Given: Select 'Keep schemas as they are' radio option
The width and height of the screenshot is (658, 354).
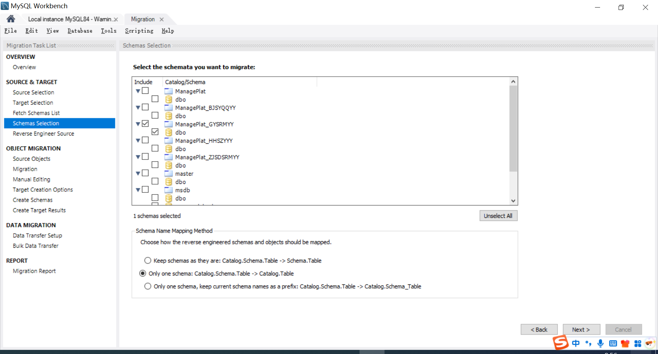Looking at the screenshot, I should (148, 260).
